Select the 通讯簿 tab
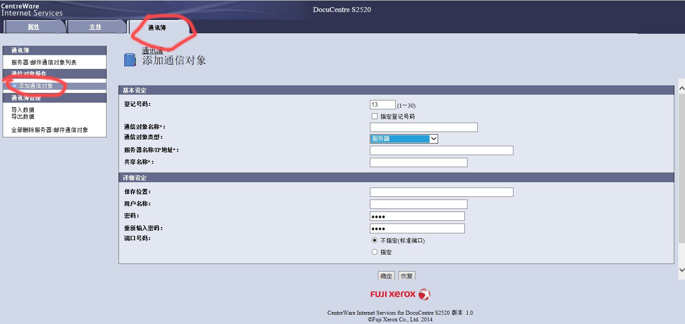This screenshot has height=324, width=685. tap(157, 28)
